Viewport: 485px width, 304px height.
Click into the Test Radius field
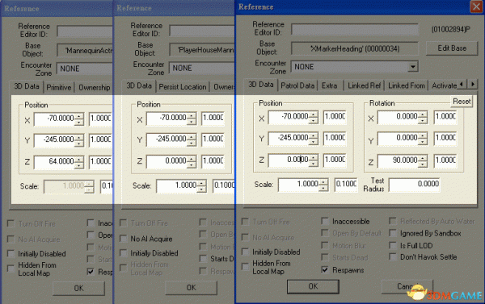[415, 185]
